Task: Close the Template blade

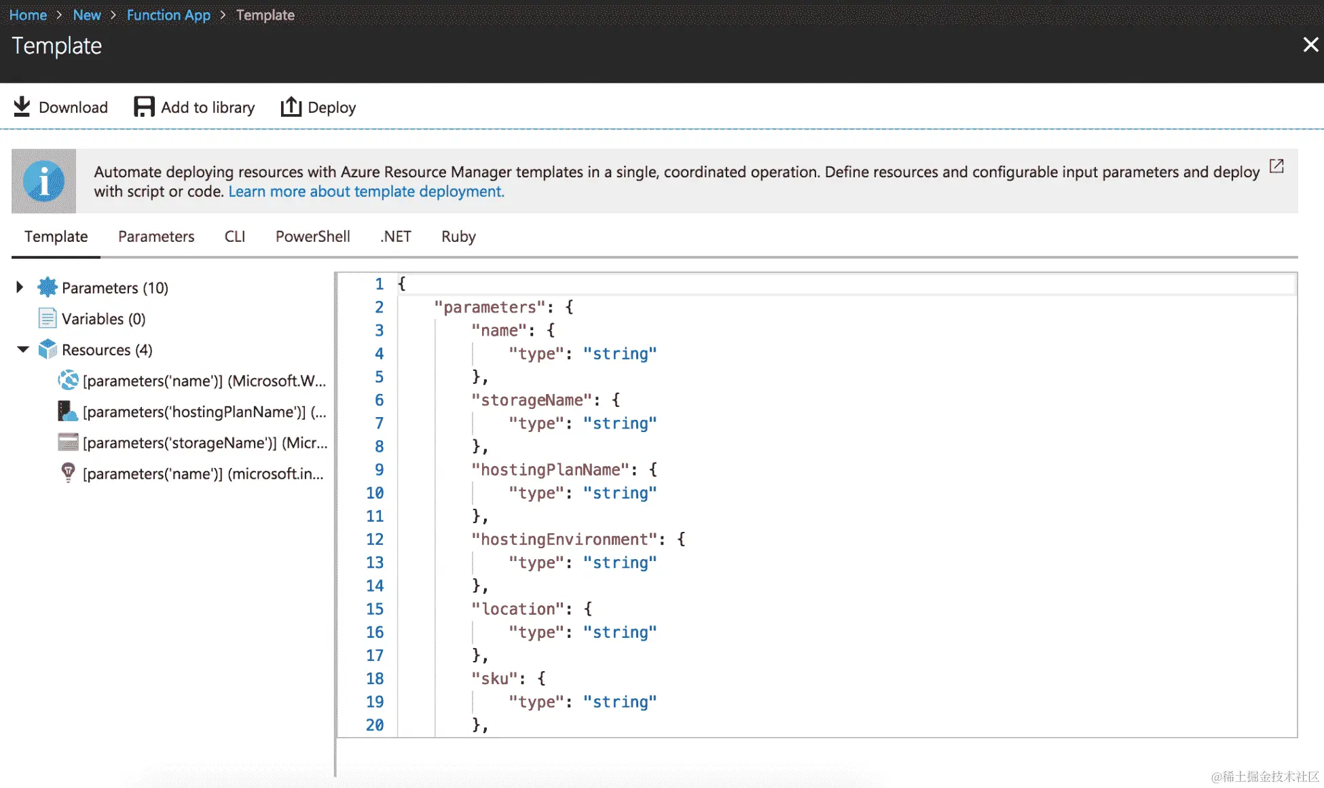Action: click(1310, 45)
